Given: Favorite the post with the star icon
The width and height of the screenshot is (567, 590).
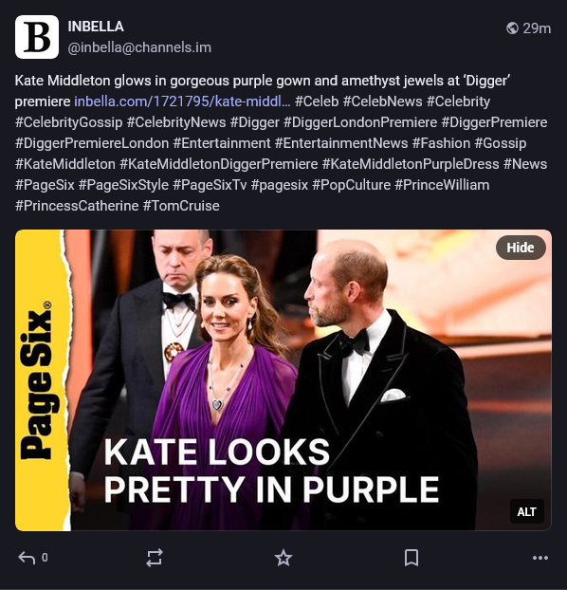Looking at the screenshot, I should point(283,558).
